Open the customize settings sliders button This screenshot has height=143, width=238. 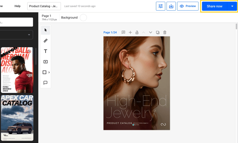pyautogui.click(x=161, y=6)
